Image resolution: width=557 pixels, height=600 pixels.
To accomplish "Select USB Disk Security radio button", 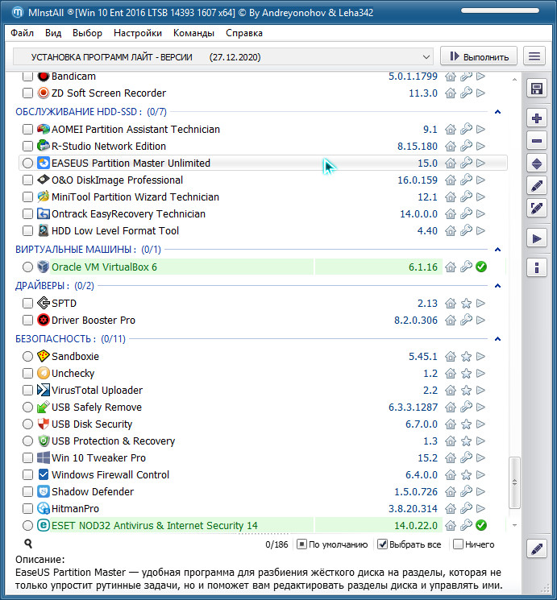I will click(x=27, y=424).
